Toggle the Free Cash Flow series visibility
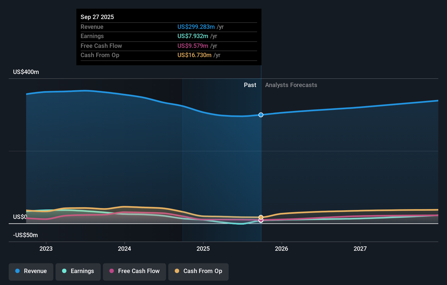 (x=134, y=271)
